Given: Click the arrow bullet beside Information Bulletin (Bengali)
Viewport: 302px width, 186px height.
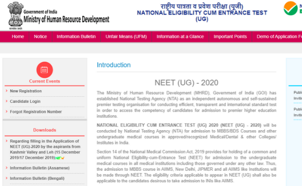Looking at the screenshot, I should (7, 178).
